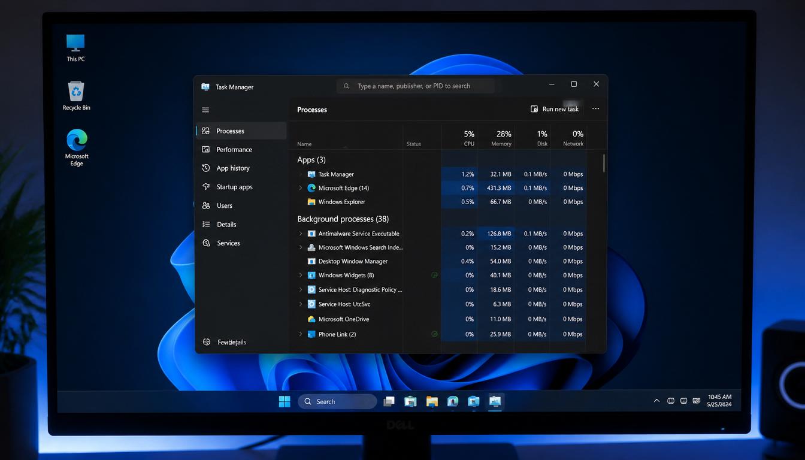Select the Background processes (38) heading
The height and width of the screenshot is (460, 805).
point(343,219)
